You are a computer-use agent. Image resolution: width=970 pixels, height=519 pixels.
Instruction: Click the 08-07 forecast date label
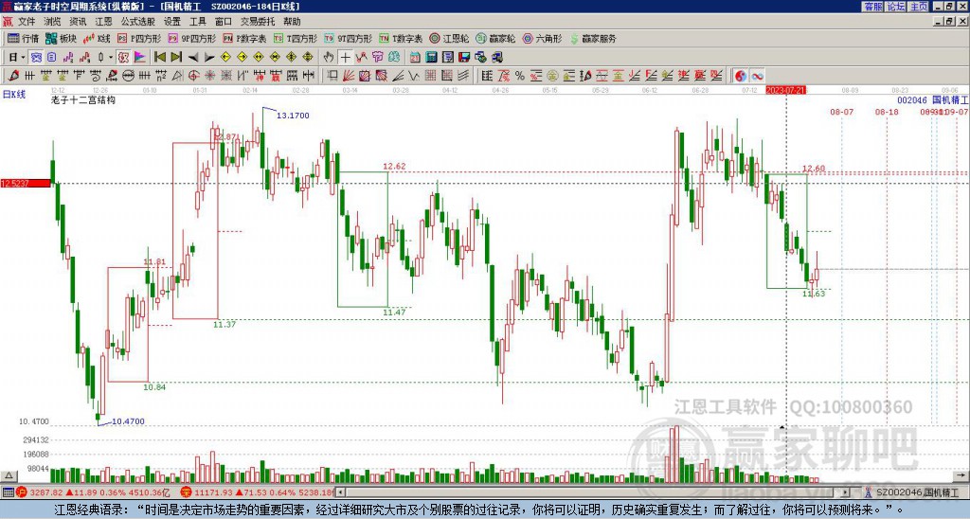841,112
